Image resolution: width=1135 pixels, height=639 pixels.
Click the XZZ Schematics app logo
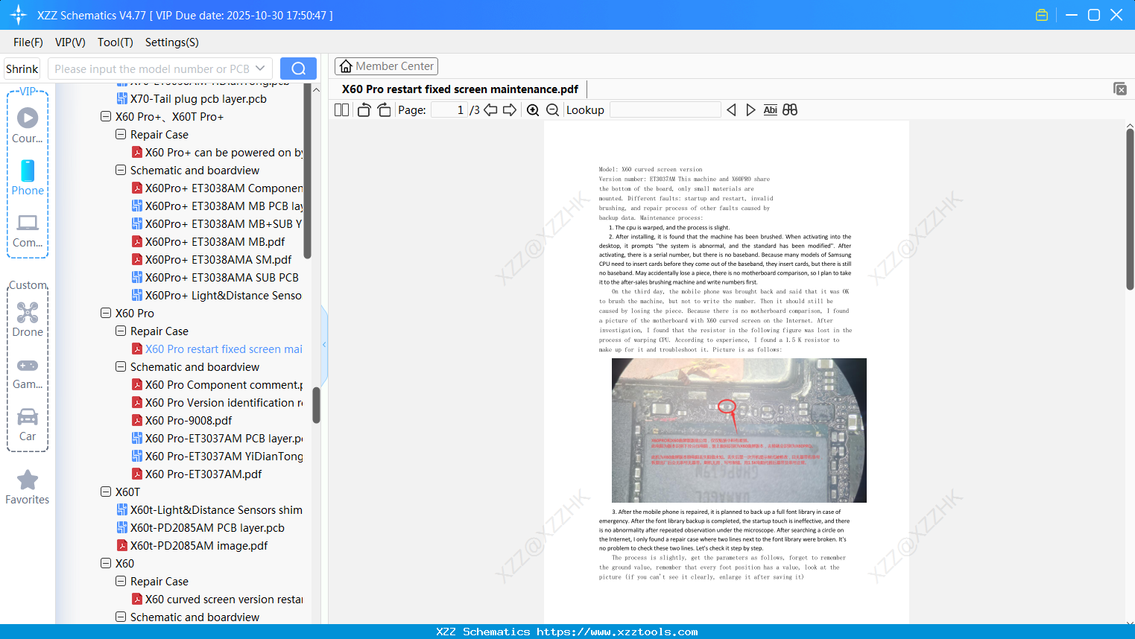(19, 15)
